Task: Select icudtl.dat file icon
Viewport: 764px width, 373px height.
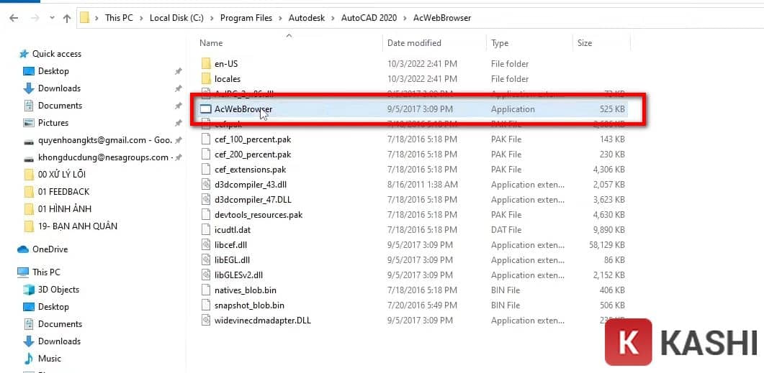Action: point(207,229)
